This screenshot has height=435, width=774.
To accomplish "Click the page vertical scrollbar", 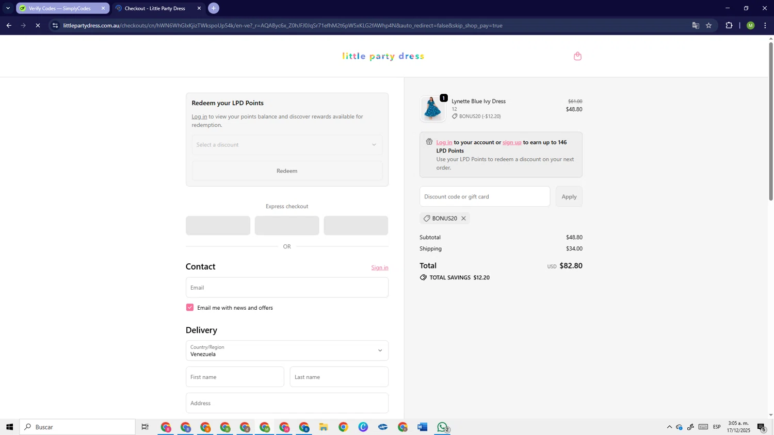I will click(771, 121).
